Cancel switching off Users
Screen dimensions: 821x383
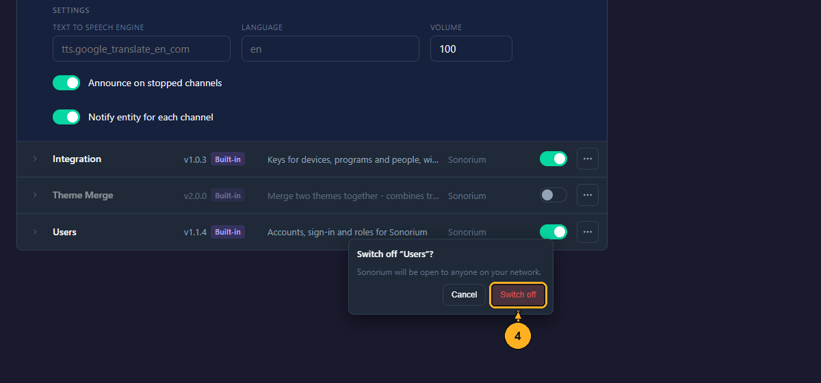coord(464,295)
